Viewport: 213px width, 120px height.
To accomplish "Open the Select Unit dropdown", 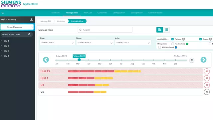I will [x=133, y=43].
